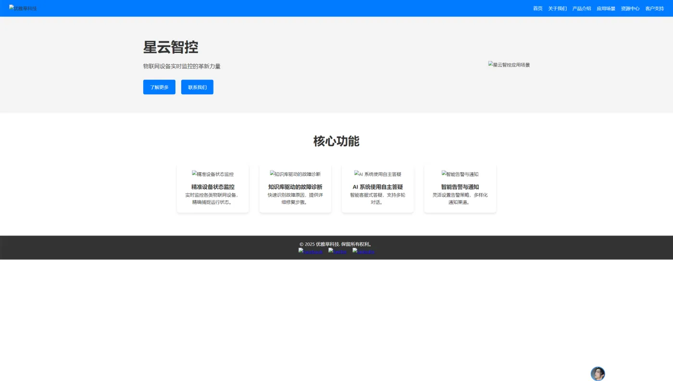Screen dimensions: 673x381
Task: Click the 实时监控各类物联网设备 description
Action: (x=213, y=199)
